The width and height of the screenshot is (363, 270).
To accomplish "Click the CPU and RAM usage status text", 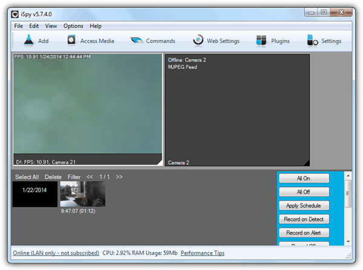I will (x=140, y=253).
